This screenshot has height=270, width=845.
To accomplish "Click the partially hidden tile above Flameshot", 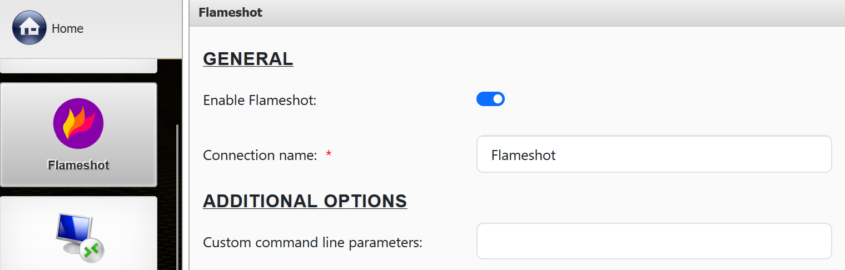I will pos(78,68).
